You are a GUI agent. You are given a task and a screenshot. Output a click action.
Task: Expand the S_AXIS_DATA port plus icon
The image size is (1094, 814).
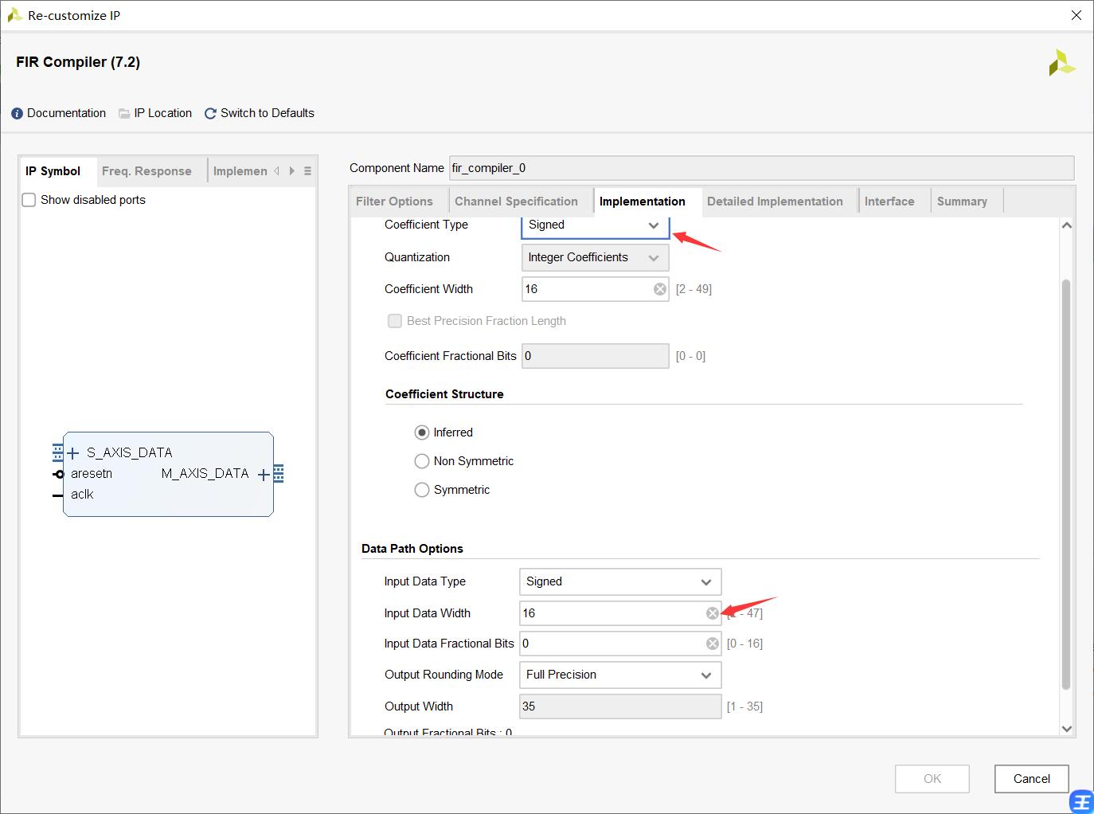(73, 453)
